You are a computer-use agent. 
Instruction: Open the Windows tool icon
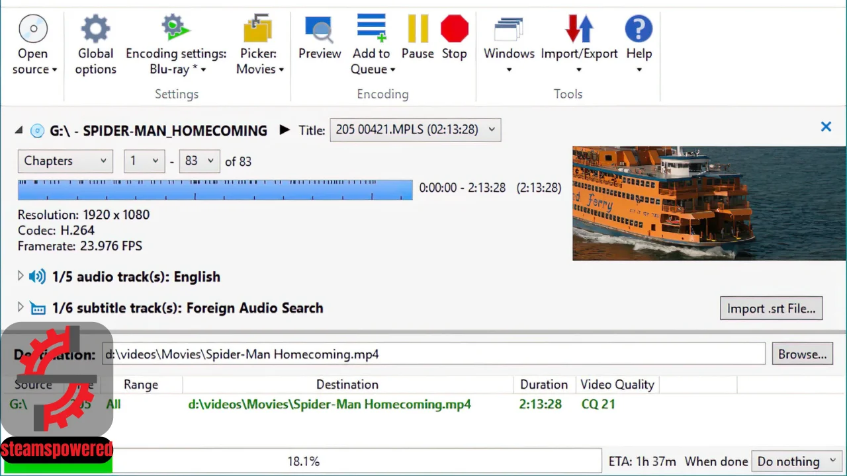[509, 28]
